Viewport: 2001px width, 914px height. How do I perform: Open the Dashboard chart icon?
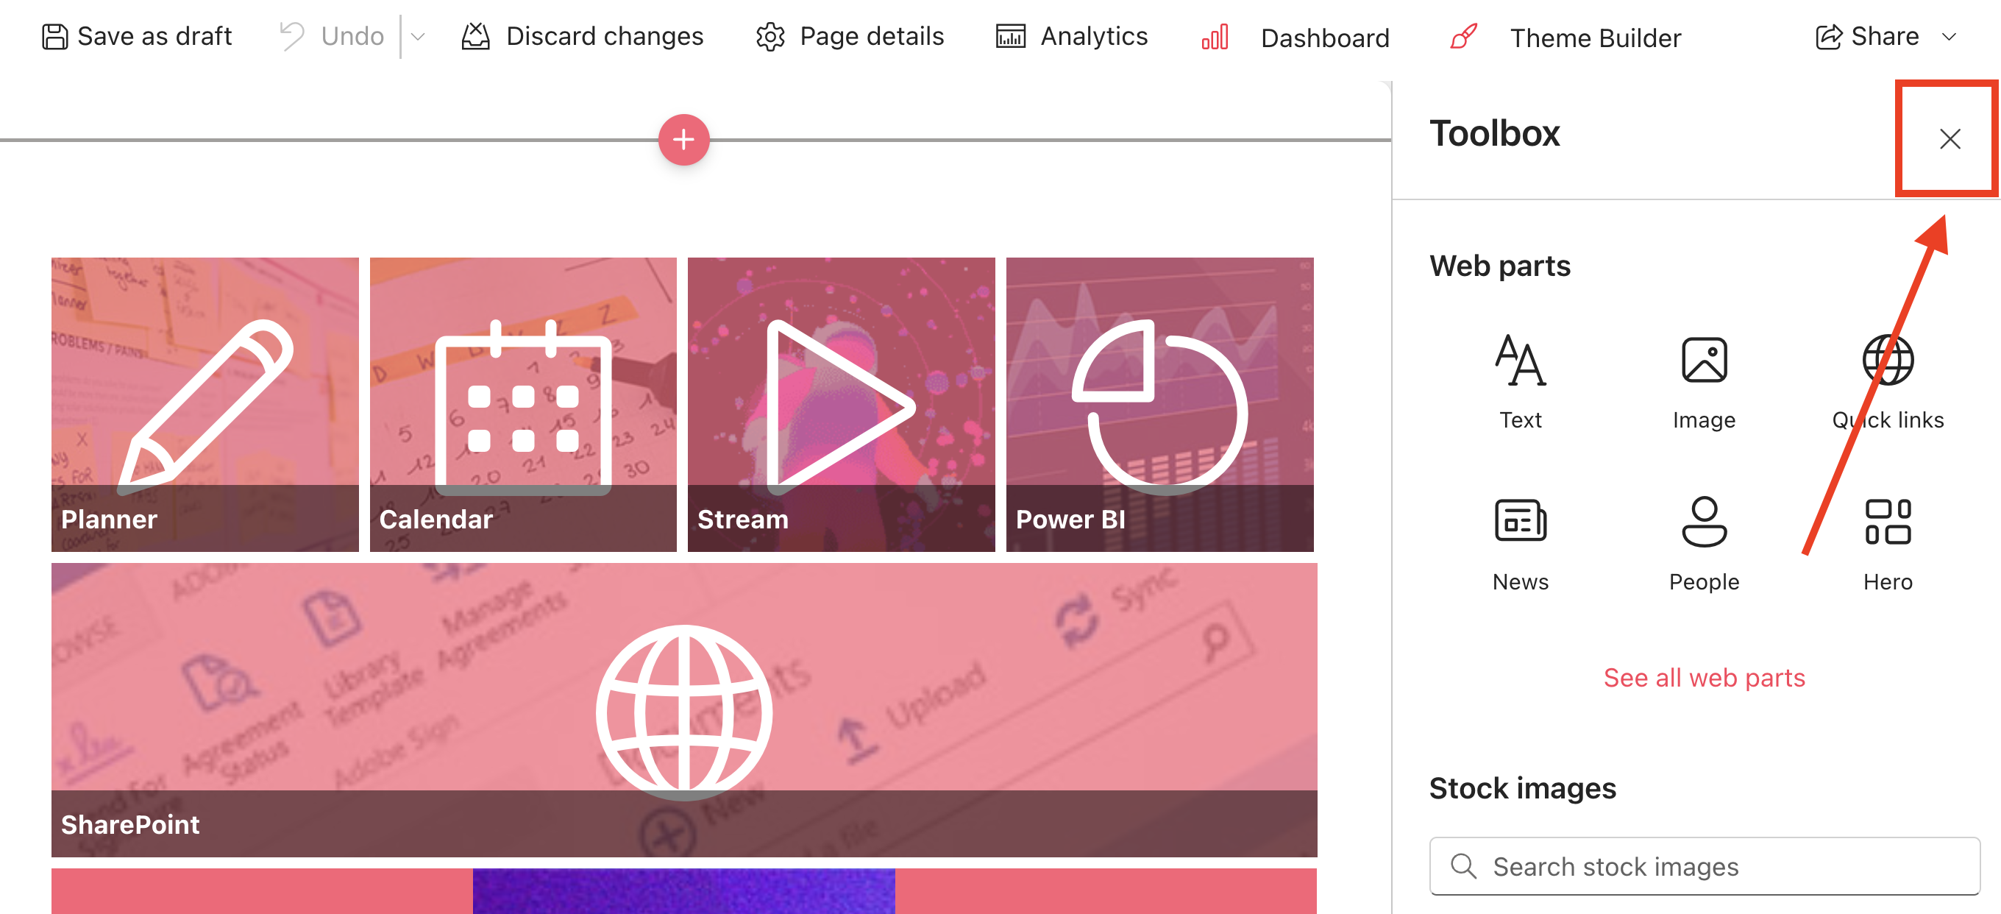coord(1214,38)
